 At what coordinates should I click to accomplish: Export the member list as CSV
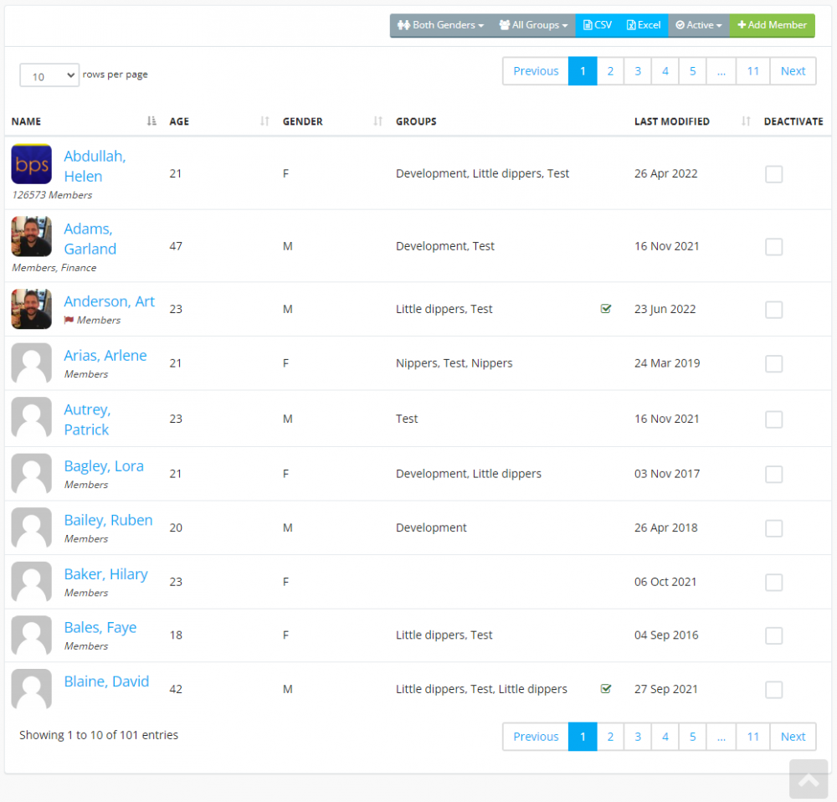(598, 25)
